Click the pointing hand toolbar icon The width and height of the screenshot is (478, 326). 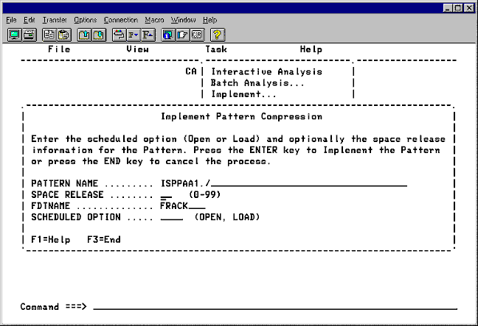tap(183, 35)
